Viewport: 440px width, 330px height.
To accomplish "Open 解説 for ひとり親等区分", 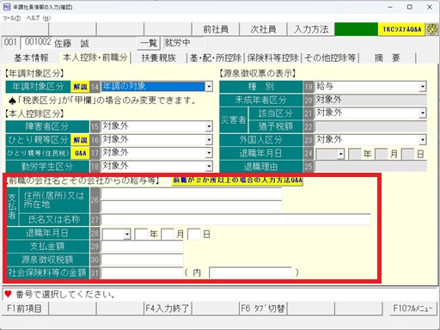I will coord(80,140).
